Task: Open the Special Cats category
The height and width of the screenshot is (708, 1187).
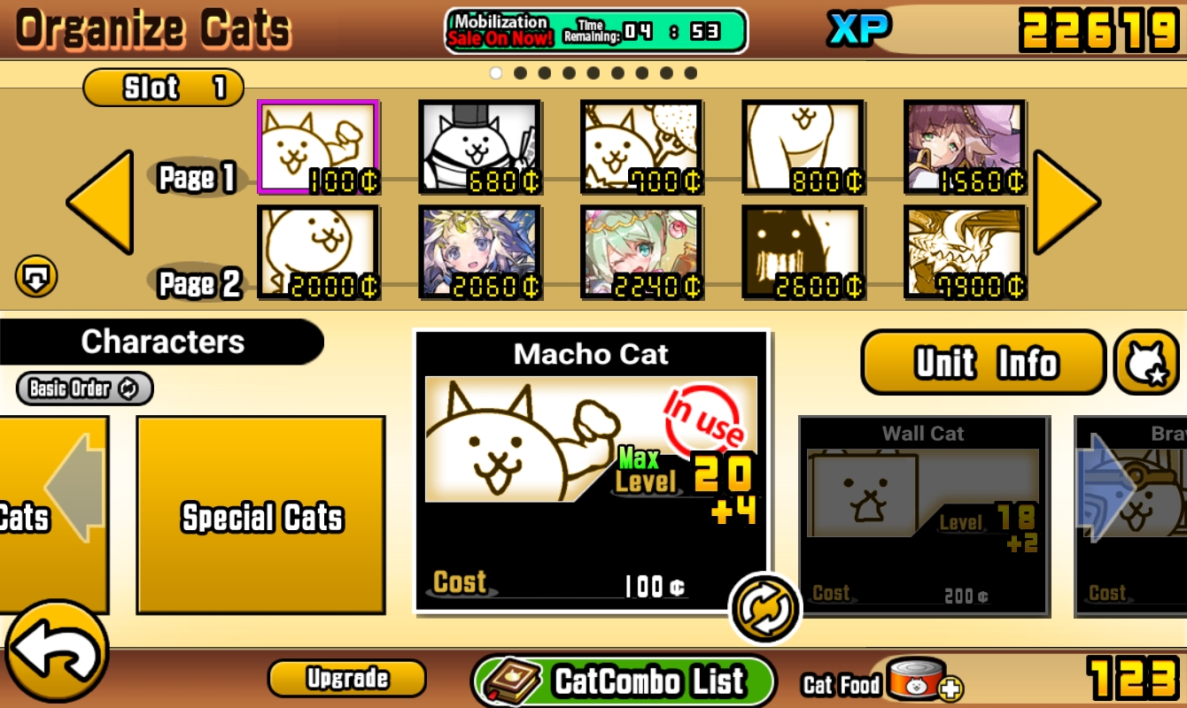Action: [261, 516]
